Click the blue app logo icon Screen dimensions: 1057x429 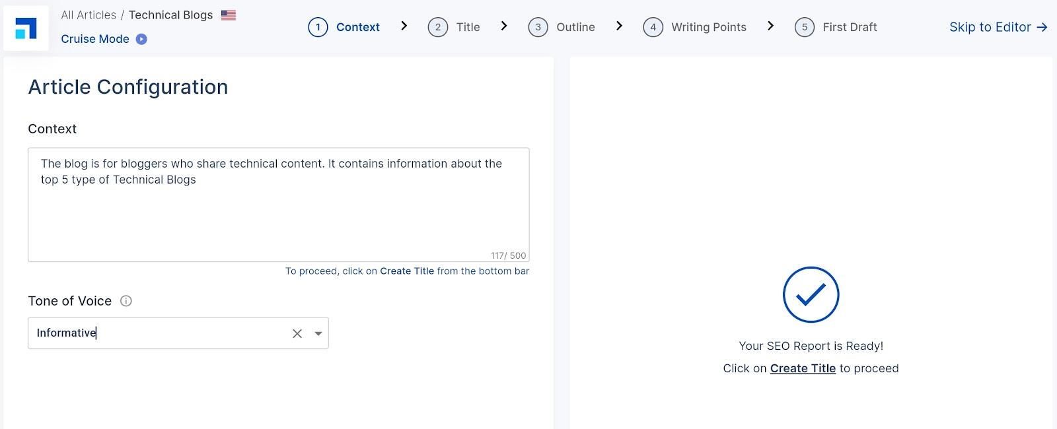click(26, 28)
